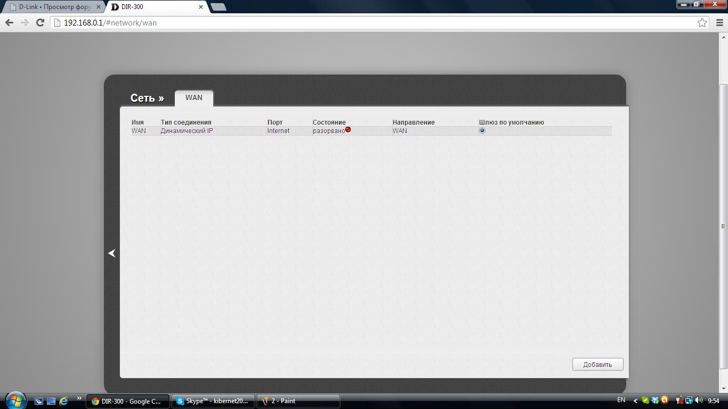Click the network connection tray icon

point(689,400)
